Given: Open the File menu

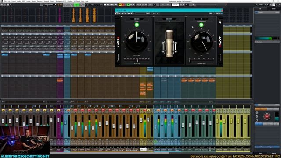Looking at the screenshot, I should [x=5, y=1].
